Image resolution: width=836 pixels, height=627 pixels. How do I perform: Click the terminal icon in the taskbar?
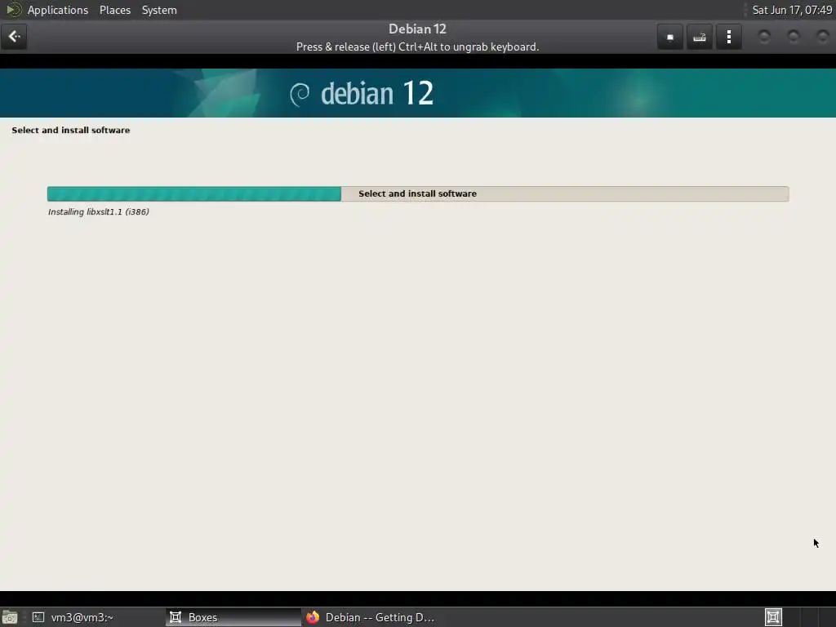tap(38, 617)
